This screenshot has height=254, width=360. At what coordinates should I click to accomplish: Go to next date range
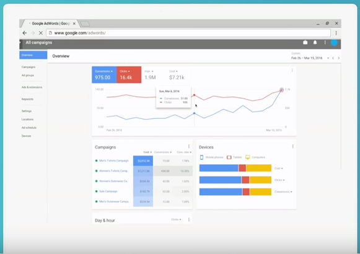tap(339, 58)
